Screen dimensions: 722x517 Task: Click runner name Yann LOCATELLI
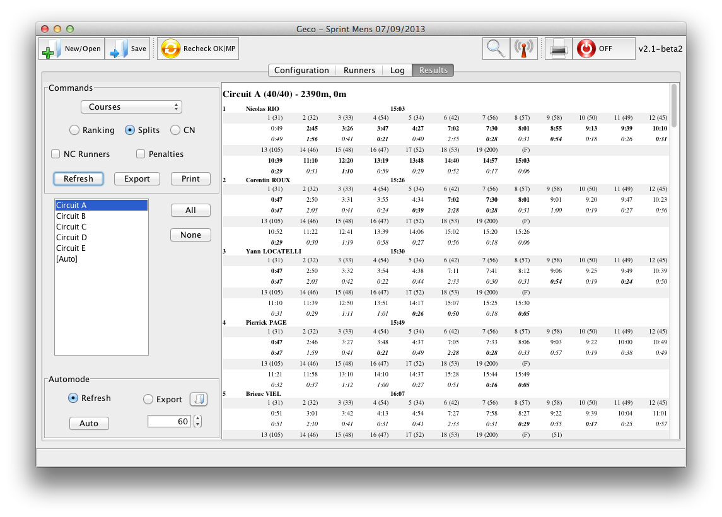(x=274, y=252)
